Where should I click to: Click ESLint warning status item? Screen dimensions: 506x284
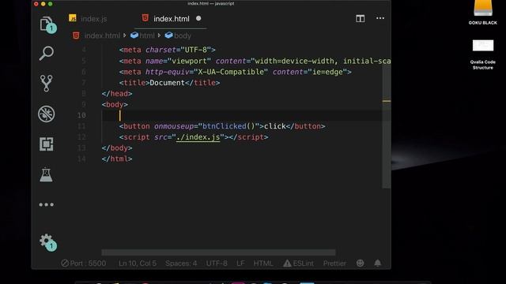[x=298, y=263]
